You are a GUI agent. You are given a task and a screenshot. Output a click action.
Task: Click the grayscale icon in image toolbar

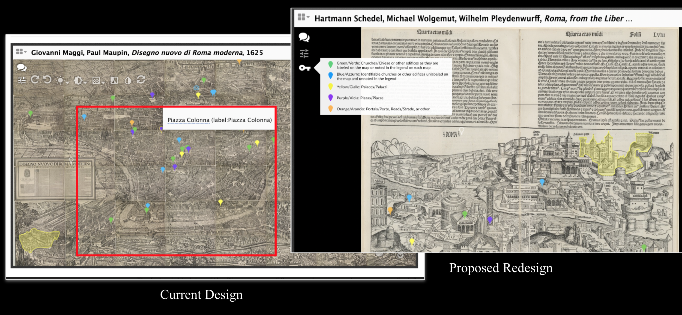click(x=114, y=80)
